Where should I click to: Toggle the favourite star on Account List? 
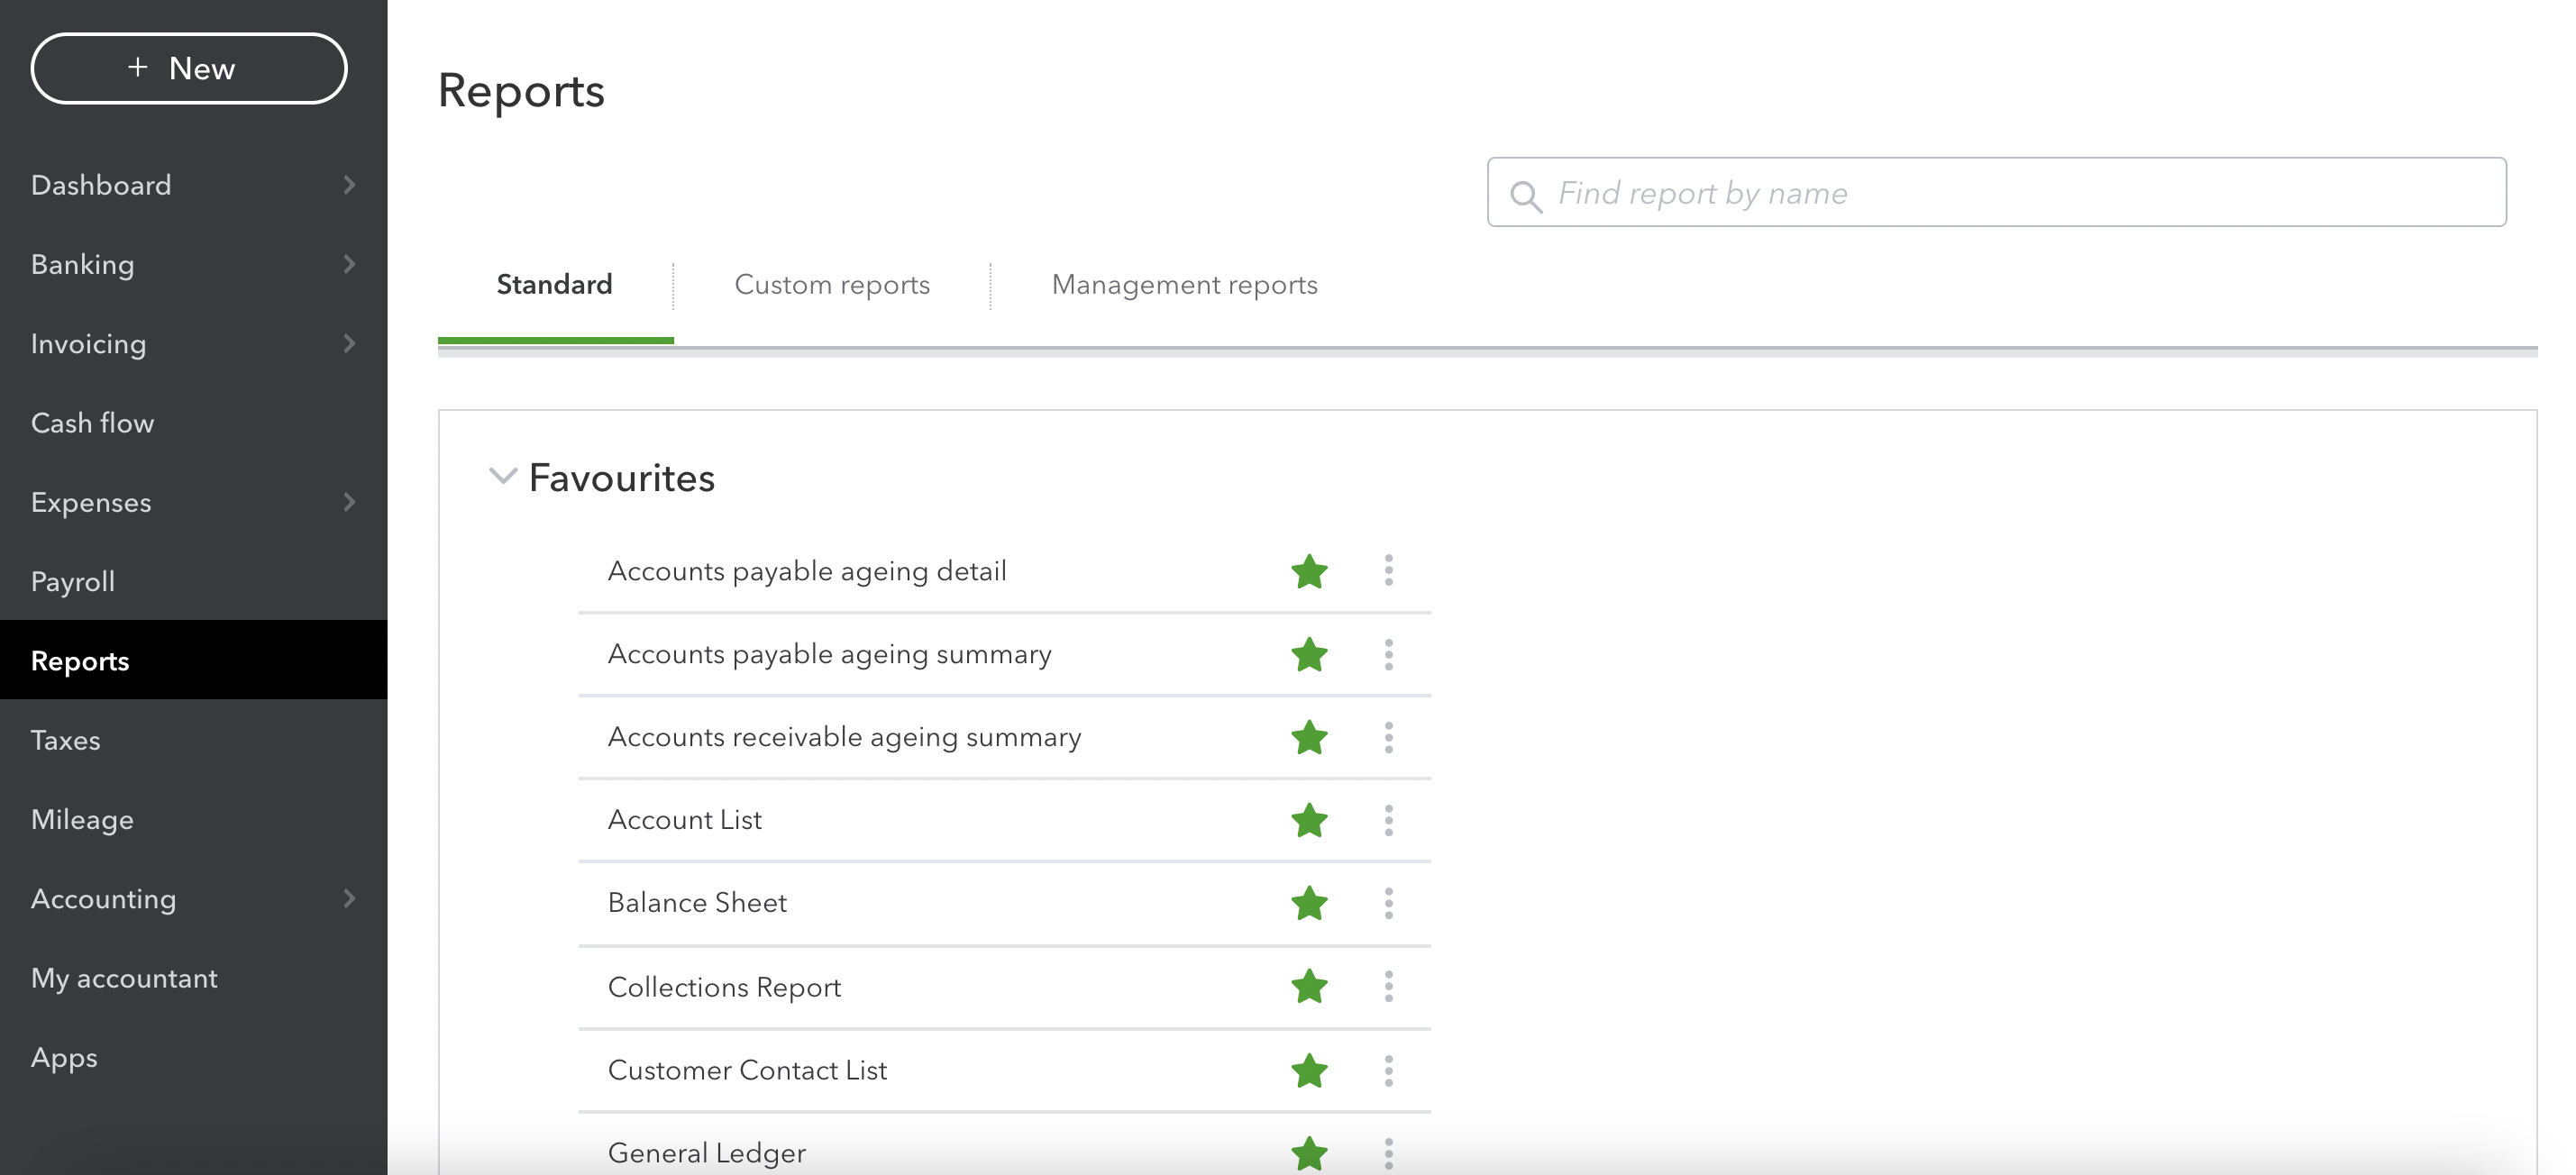(1308, 820)
